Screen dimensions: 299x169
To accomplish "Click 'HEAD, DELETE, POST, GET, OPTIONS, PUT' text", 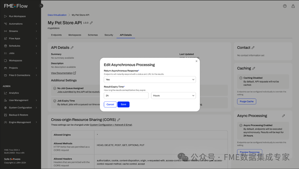I will coord(121,145).
